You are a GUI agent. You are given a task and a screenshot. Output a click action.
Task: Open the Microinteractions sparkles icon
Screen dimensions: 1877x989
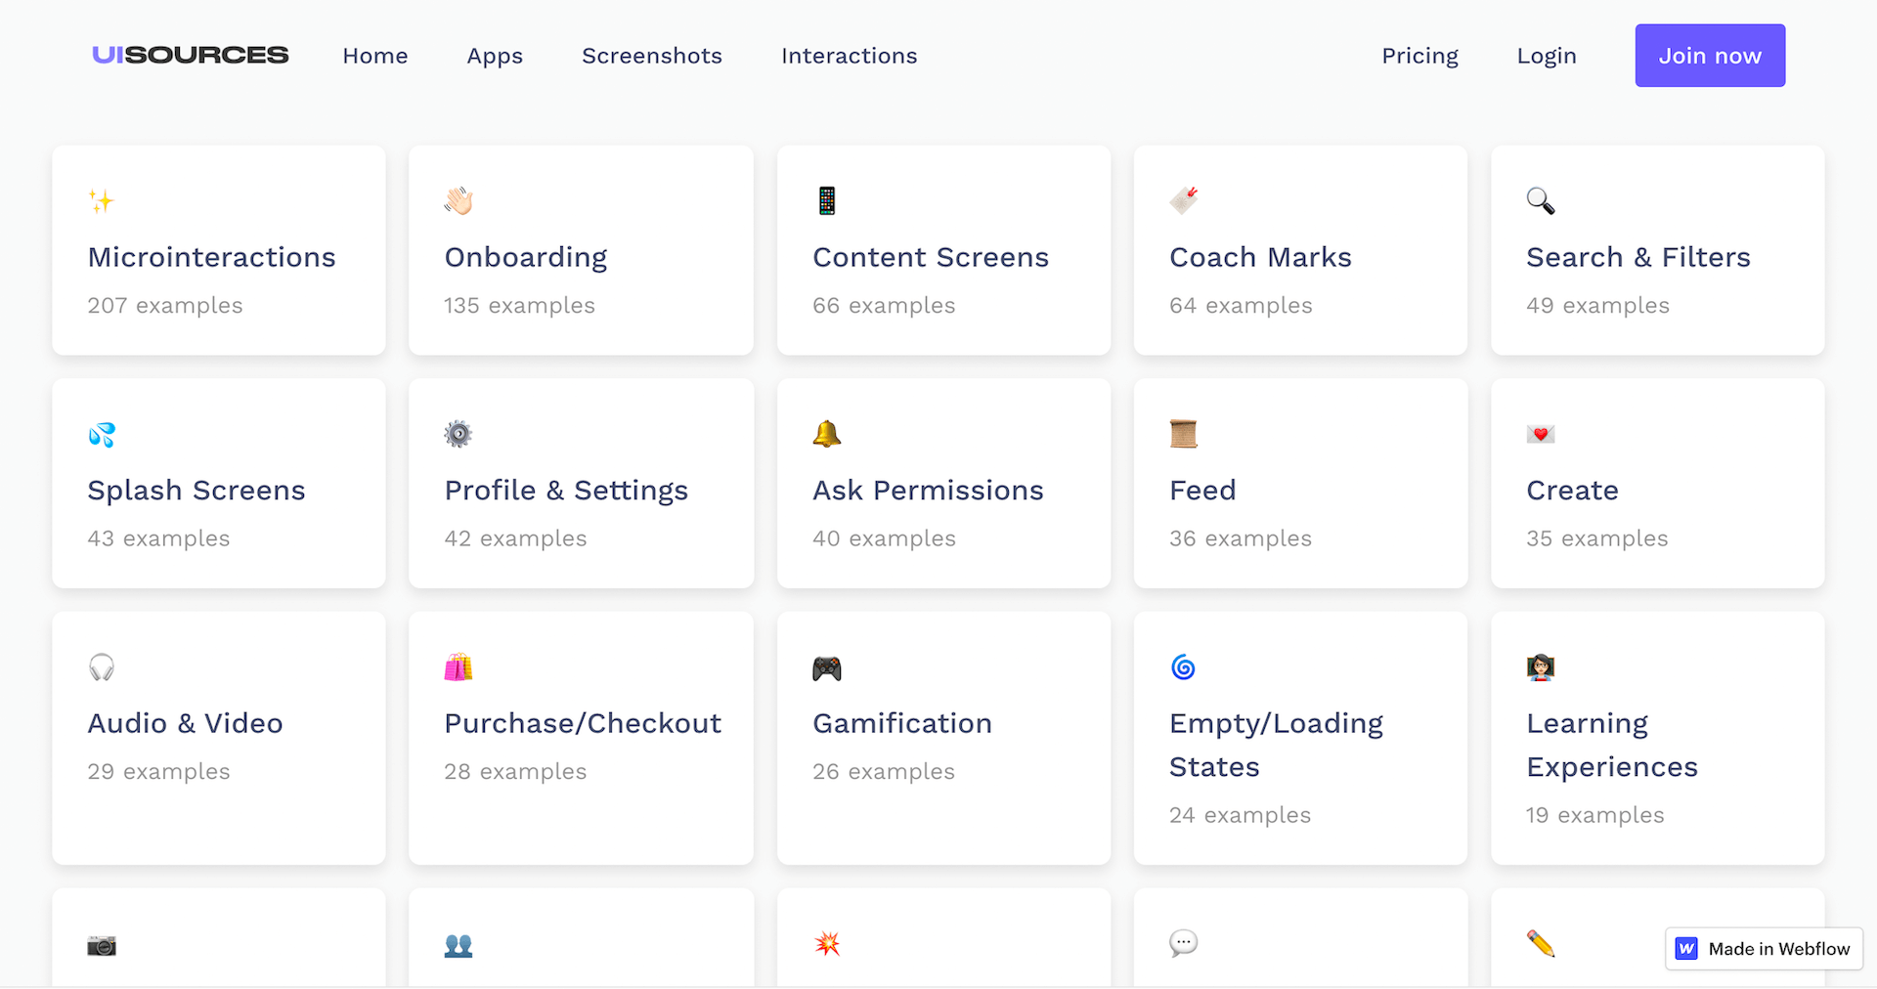tap(101, 200)
